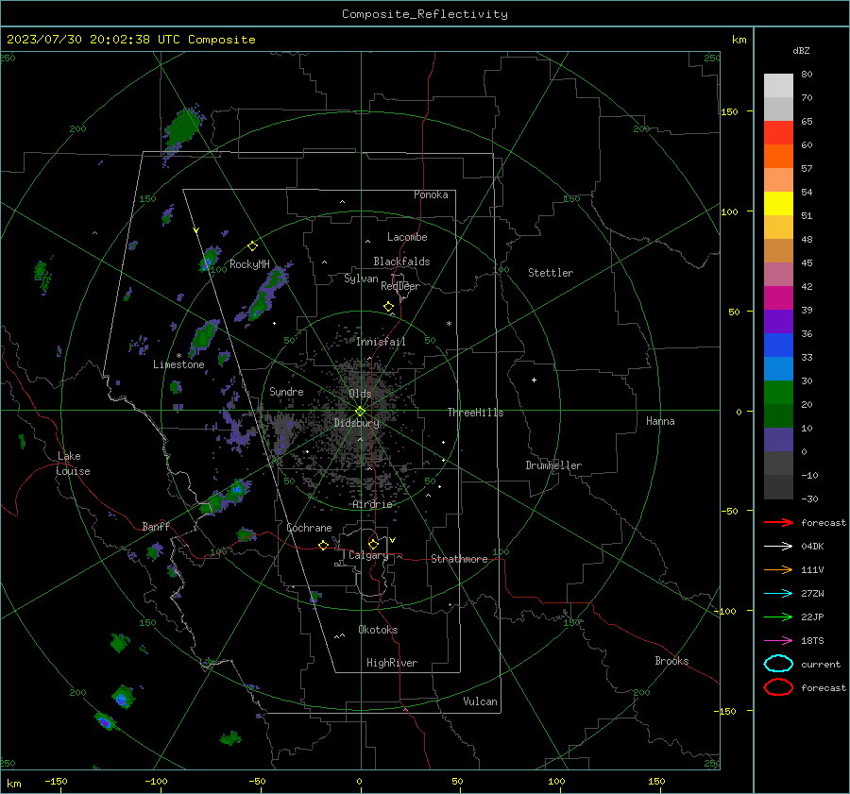This screenshot has width=850, height=794.
Task: Click the green 22JP arrow legend icon
Action: (x=778, y=617)
